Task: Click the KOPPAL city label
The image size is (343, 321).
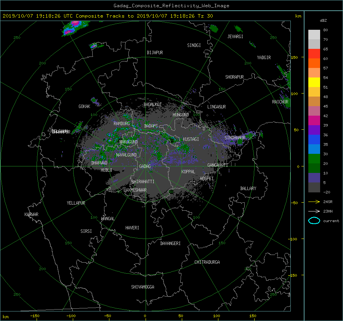Action: tap(188, 171)
